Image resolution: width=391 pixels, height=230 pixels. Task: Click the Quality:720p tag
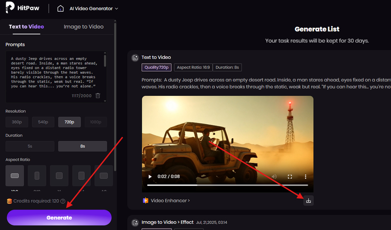pos(157,67)
